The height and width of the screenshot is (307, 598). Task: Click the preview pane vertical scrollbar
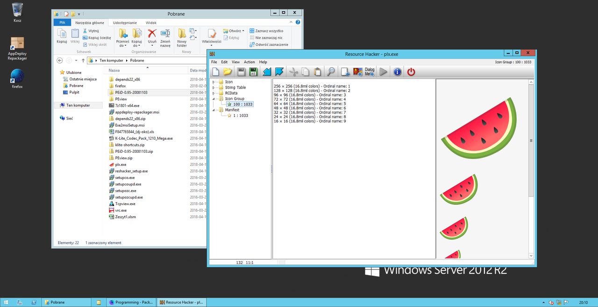pyautogui.click(x=531, y=169)
